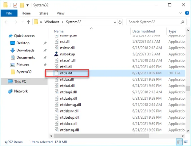Sort by the Name column header
Image resolution: width=191 pixels, height=146 pixels.
pyautogui.click(x=59, y=31)
